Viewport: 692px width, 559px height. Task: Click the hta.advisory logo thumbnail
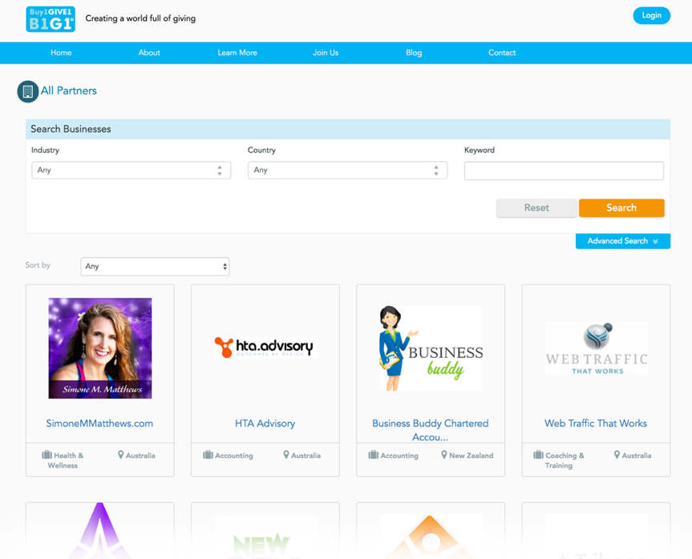[265, 348]
